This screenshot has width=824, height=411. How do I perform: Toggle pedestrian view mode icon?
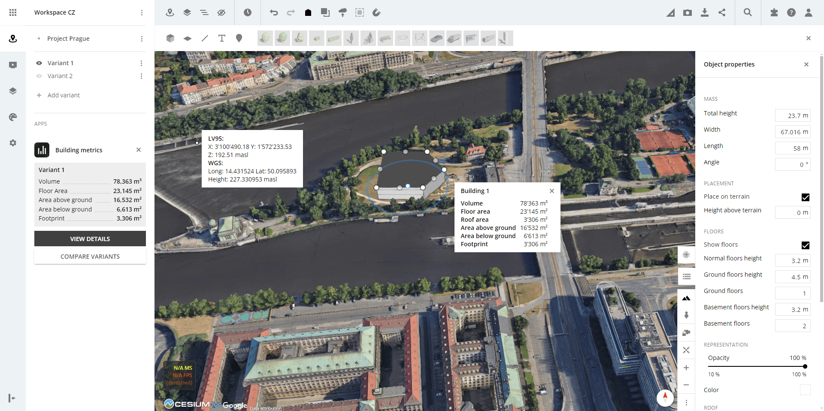point(686,315)
